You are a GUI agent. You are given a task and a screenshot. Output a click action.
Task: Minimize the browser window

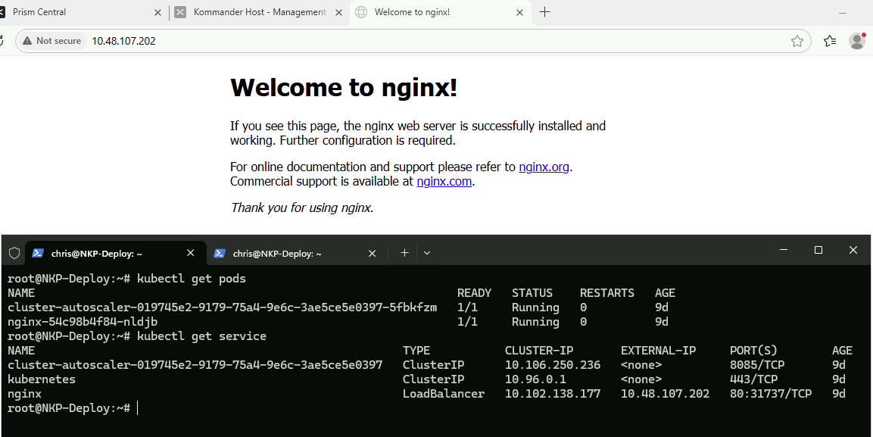(843, 12)
